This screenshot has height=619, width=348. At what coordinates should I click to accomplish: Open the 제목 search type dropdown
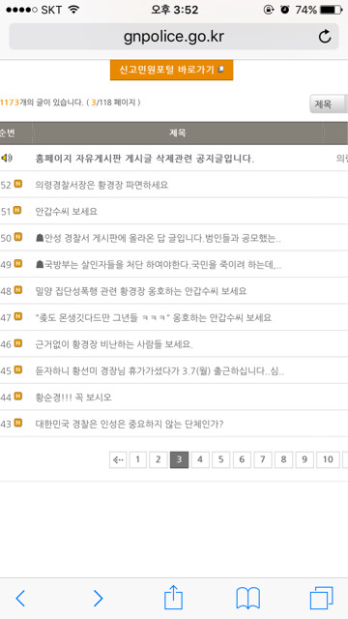click(329, 104)
